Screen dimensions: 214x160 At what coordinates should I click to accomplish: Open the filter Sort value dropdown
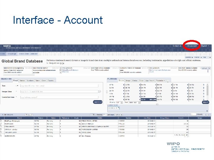[134, 103]
